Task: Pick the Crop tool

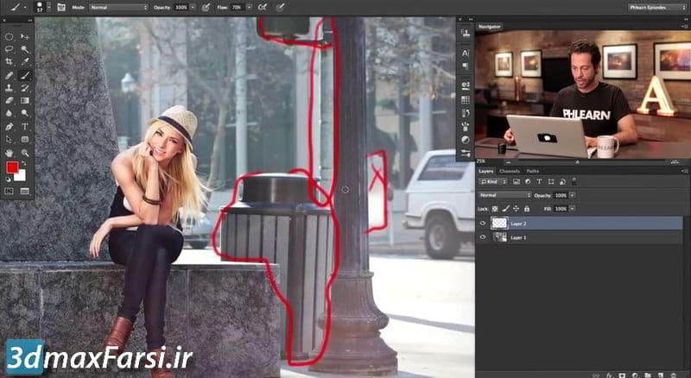Action: pyautogui.click(x=9, y=62)
